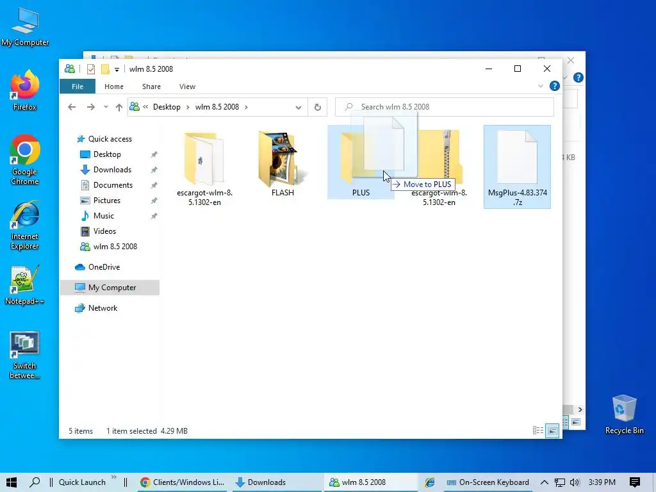Switch to Chrome Clients/Windows Li... taskbar button

click(183, 482)
